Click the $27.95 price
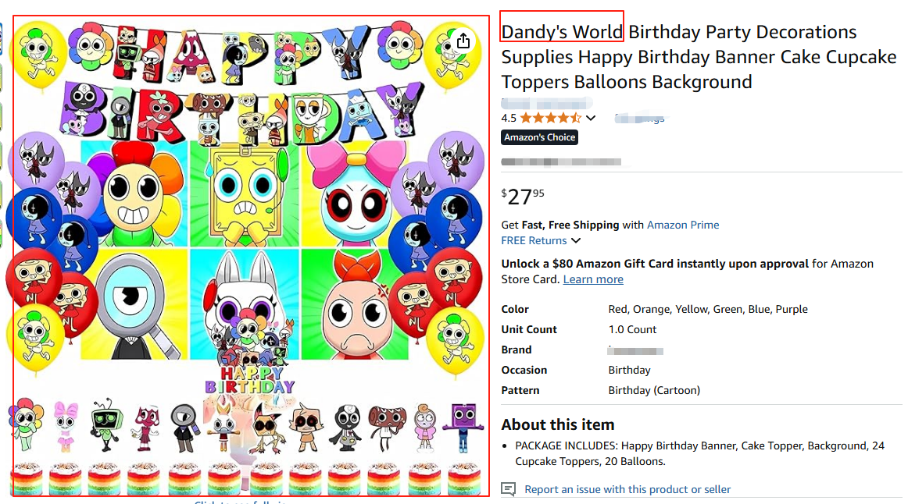 [523, 197]
